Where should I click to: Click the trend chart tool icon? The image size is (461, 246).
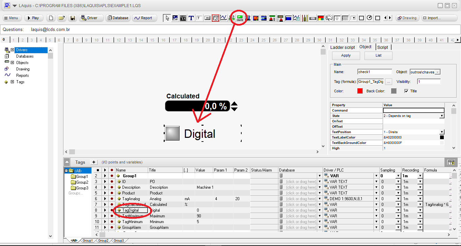(224, 18)
